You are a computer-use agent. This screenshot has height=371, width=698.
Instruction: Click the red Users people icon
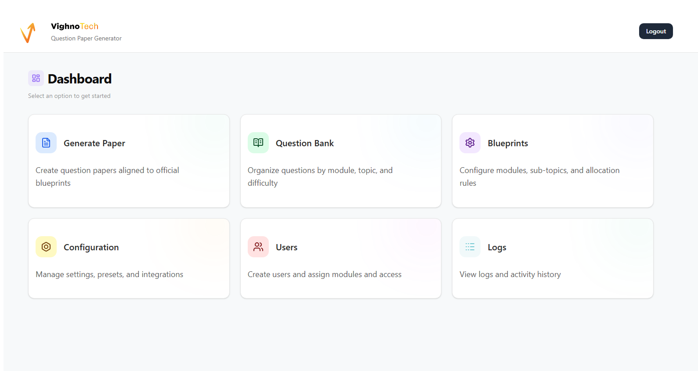pos(258,247)
